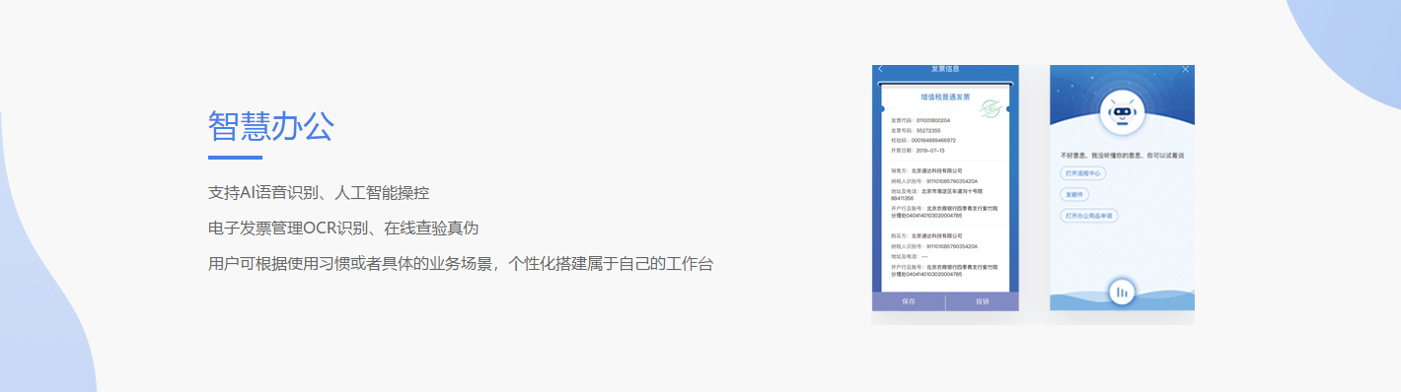
Task: Open the invoice phone mockup image
Action: (x=945, y=194)
